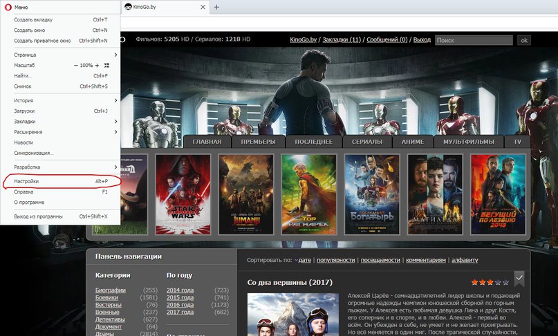Click the checkmark bookmark icon on film card
The width and height of the screenshot is (558, 336).
pyautogui.click(x=519, y=279)
